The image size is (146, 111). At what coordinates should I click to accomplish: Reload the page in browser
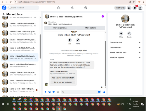11,2
